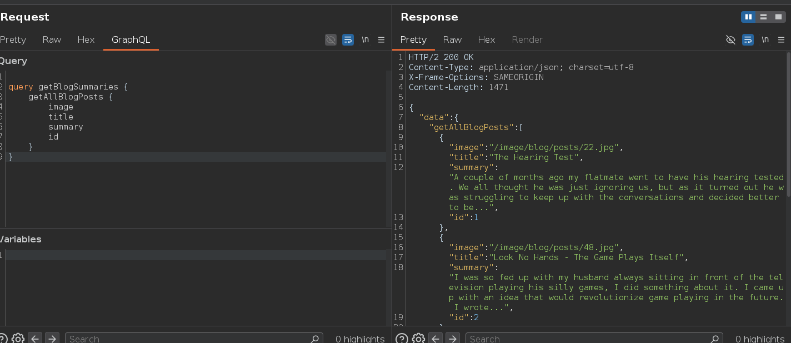This screenshot has height=343, width=791.
Task: Open Response search settings gear icon
Action: click(x=418, y=339)
